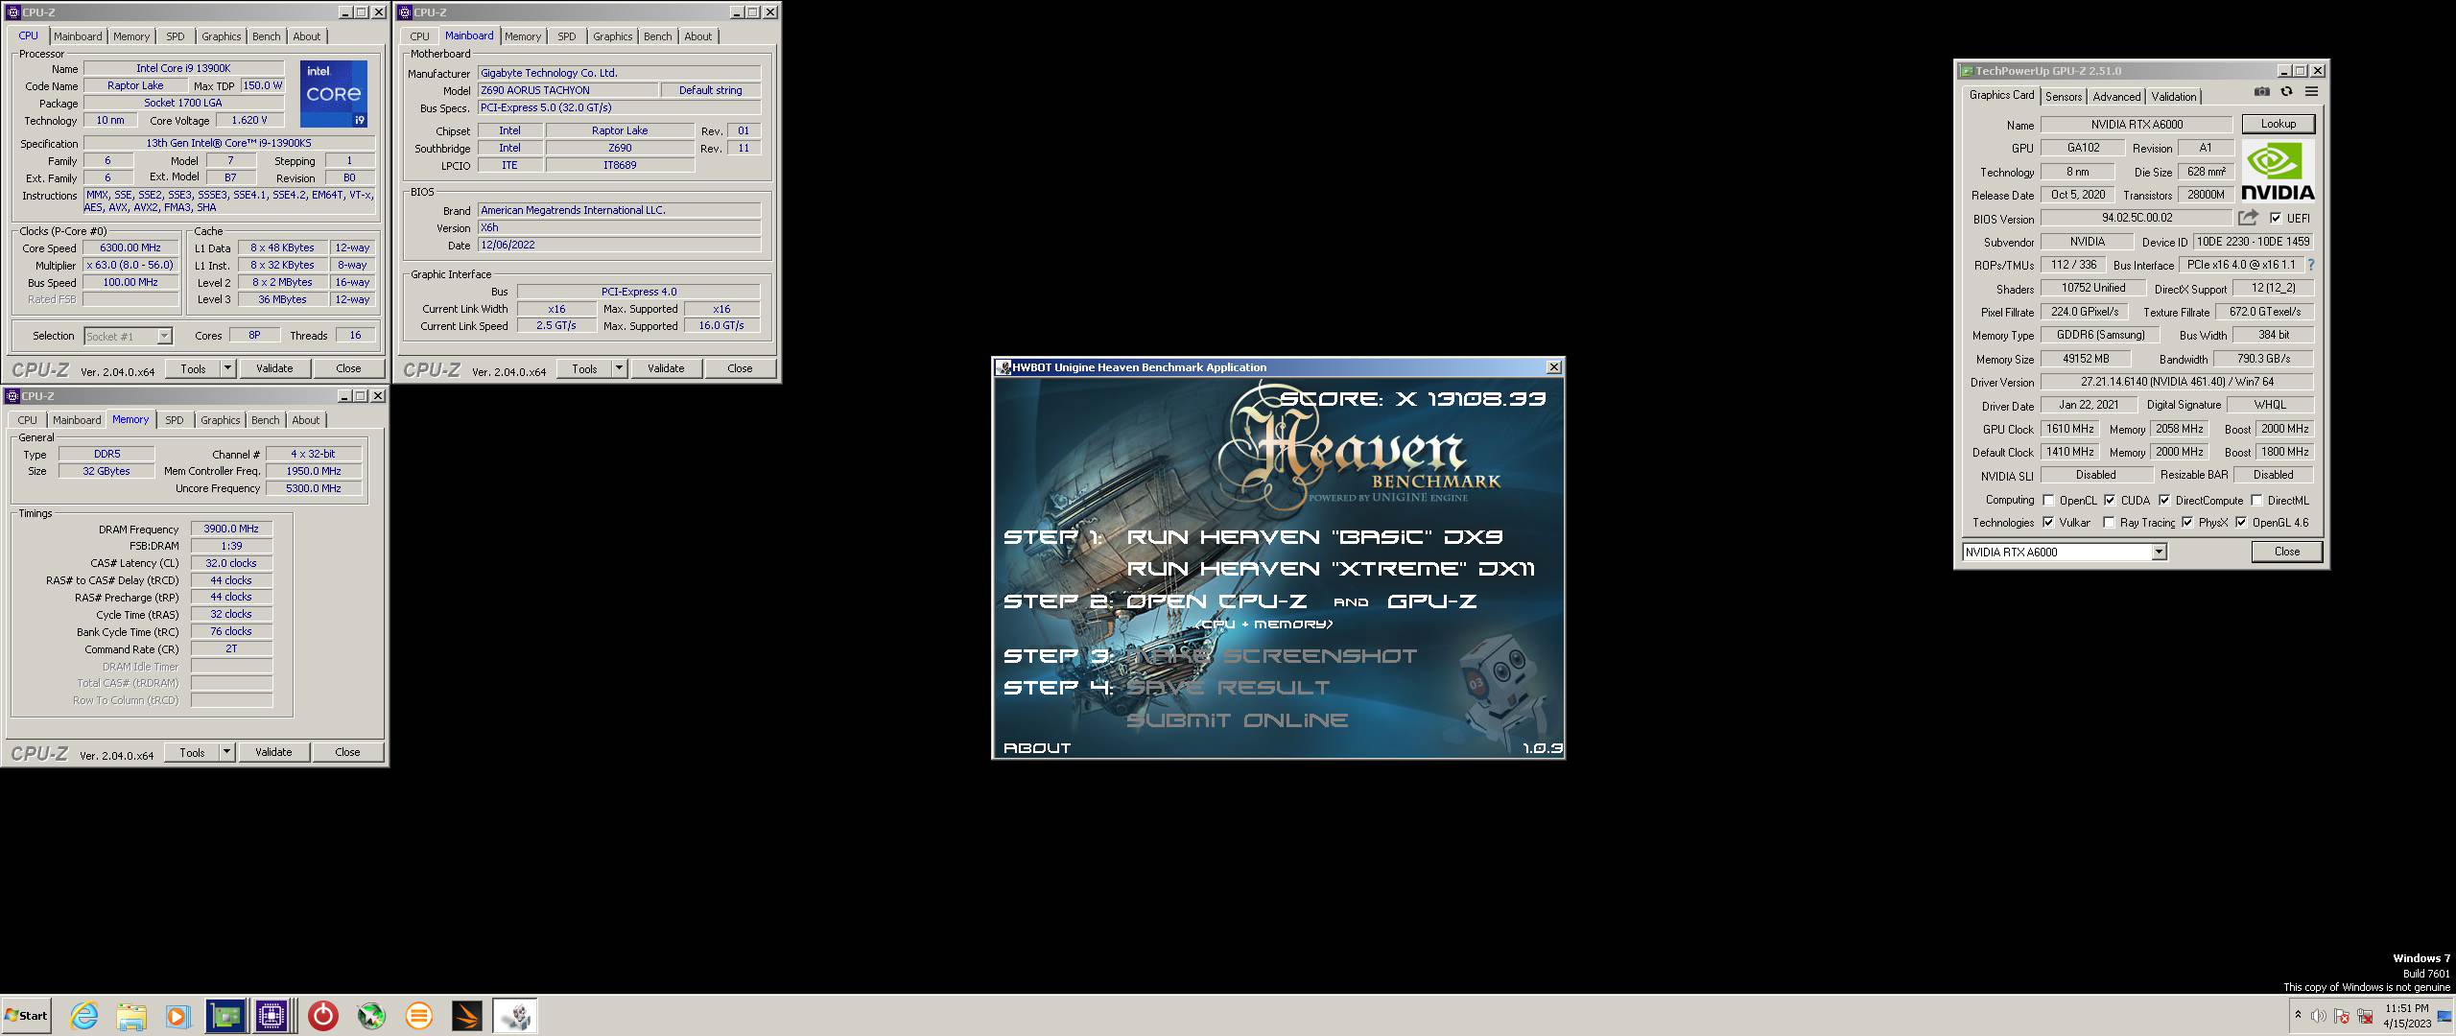Image resolution: width=2456 pixels, height=1036 pixels.
Task: Toggle the DirectML checkbox in GPU-Z
Action: click(2257, 500)
